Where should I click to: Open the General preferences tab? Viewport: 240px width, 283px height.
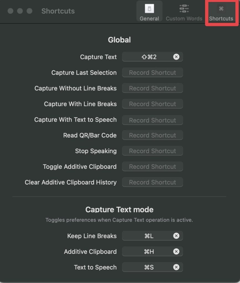coord(149,11)
